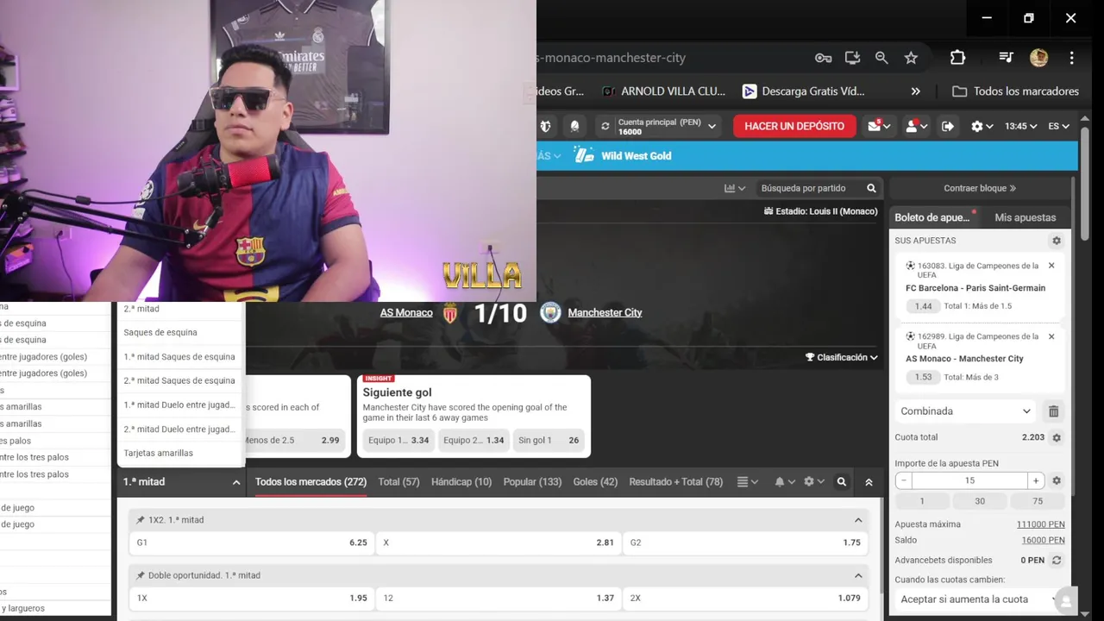Select the Sin gol 26 odds
The image size is (1104, 621).
[x=549, y=440]
